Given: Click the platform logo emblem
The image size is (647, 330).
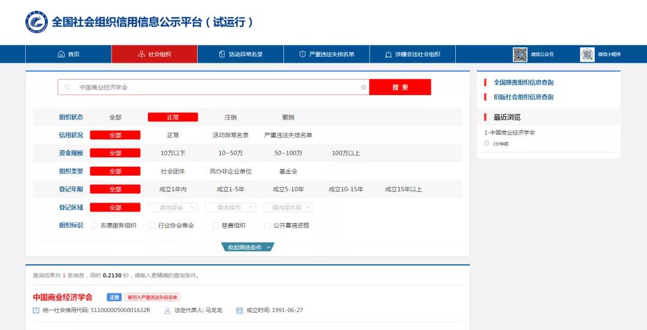Looking at the screenshot, I should (37, 22).
